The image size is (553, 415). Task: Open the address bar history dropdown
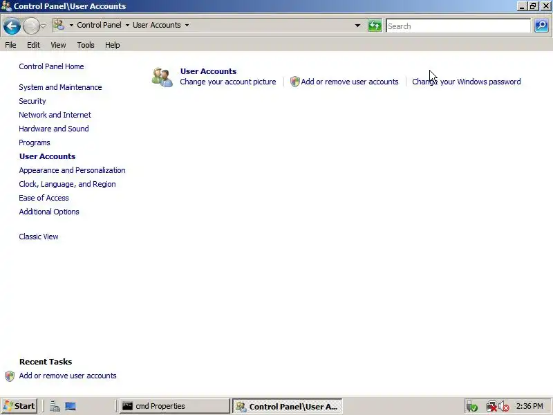click(x=357, y=26)
